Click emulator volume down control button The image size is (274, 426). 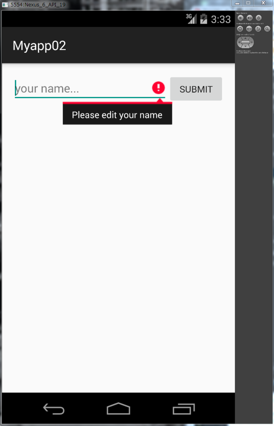click(241, 18)
